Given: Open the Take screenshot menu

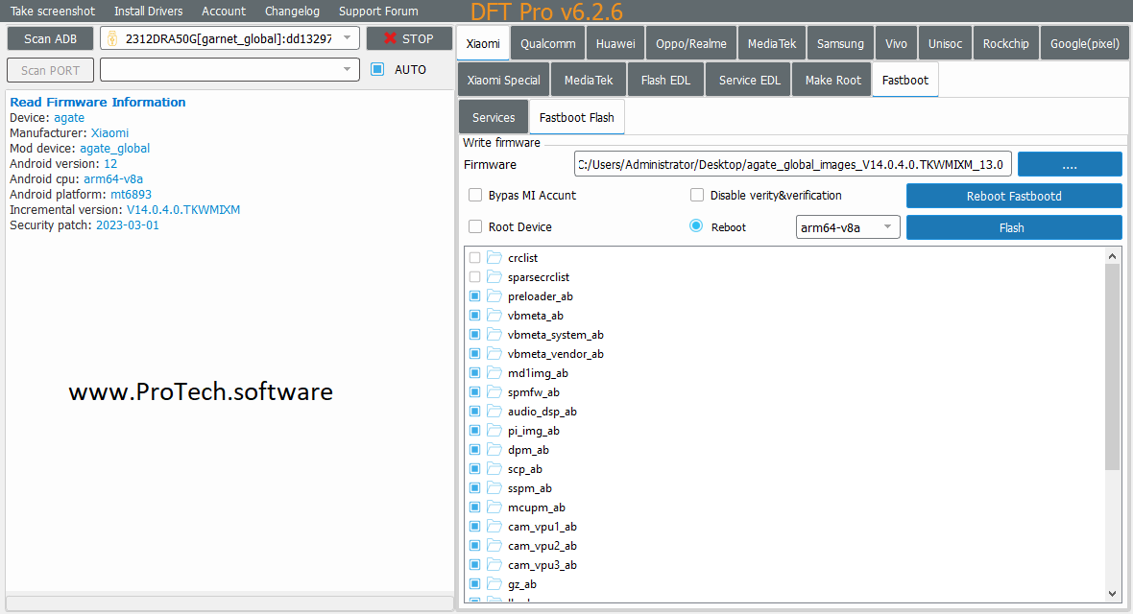Looking at the screenshot, I should 52,11.
